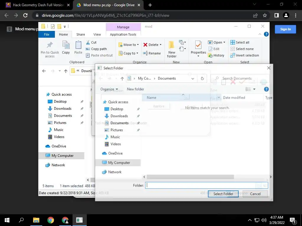
Task: Bookmark this page with star icon
Action: [265, 15]
